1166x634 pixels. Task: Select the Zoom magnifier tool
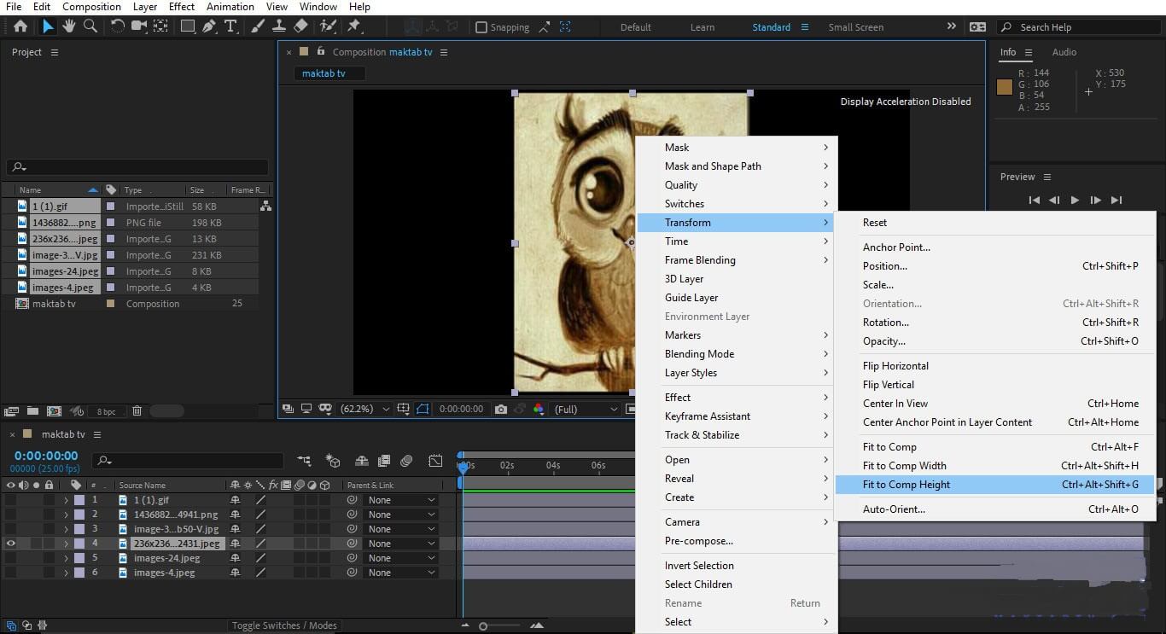90,26
